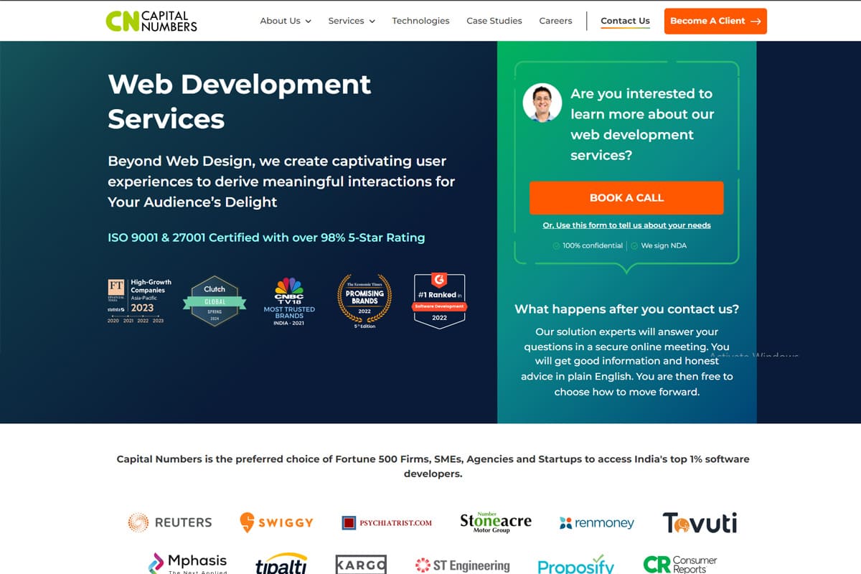Follow 'Or, Use this form' link
This screenshot has width=861, height=574.
pyautogui.click(x=626, y=225)
